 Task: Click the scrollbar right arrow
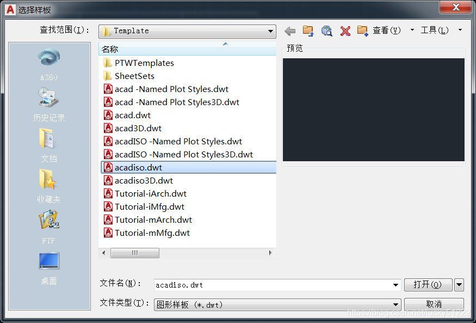tap(270, 253)
